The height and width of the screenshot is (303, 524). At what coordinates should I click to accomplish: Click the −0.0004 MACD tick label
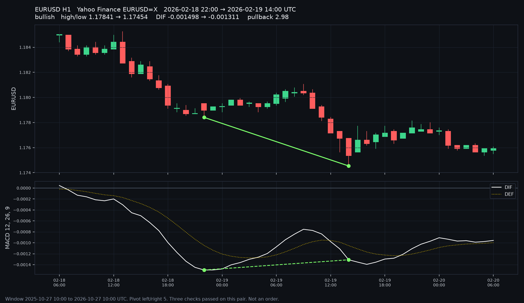[x=22, y=210]
